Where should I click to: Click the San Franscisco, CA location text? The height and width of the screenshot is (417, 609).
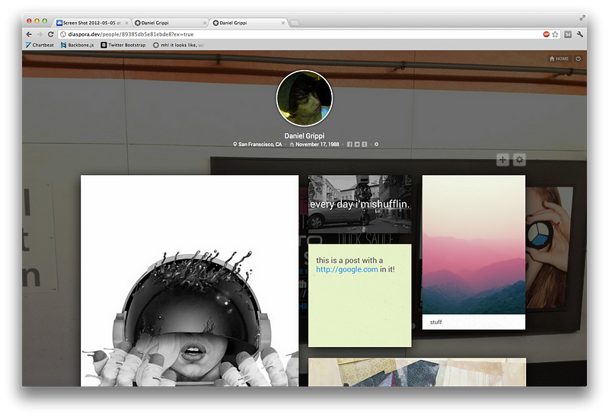[260, 145]
